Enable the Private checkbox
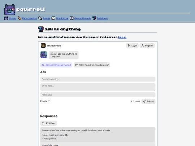The image size is (195, 146). tap(49, 101)
